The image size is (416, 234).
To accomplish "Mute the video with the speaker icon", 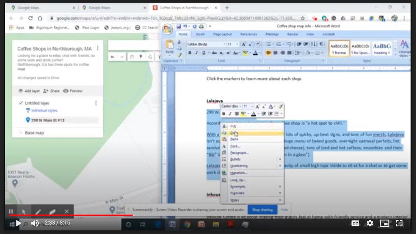I will [x=35, y=223].
